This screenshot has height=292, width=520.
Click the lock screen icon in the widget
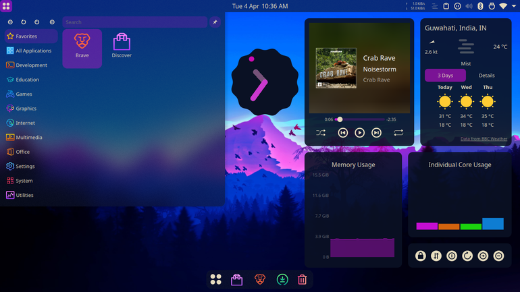coord(421,256)
